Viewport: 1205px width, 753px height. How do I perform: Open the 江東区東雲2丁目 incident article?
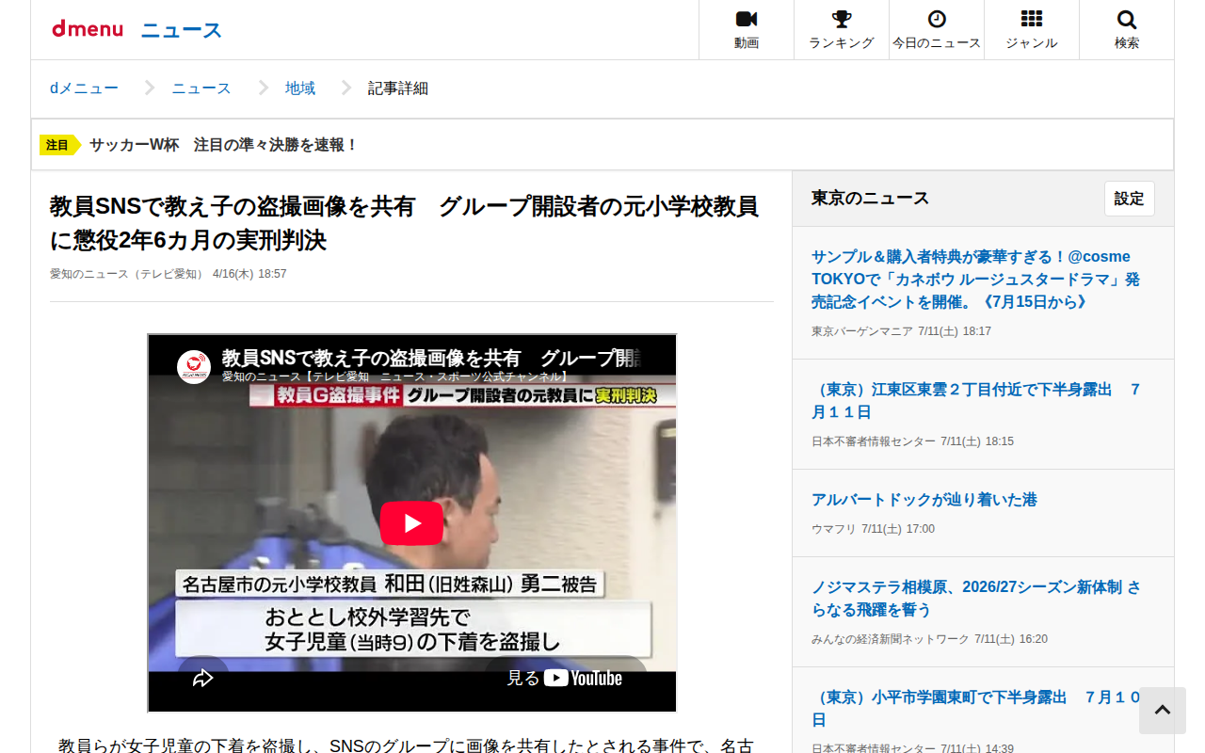pyautogui.click(x=975, y=401)
